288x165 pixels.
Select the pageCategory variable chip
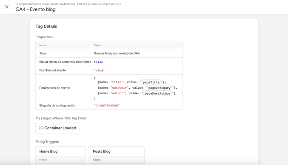tap(159, 88)
